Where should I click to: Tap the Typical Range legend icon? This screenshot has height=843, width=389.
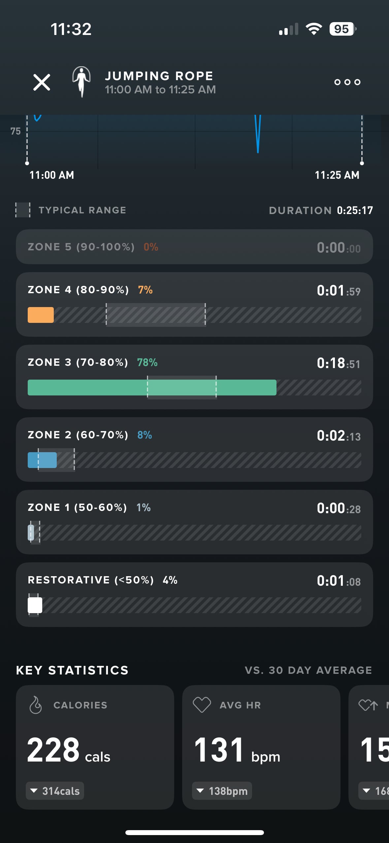[23, 210]
